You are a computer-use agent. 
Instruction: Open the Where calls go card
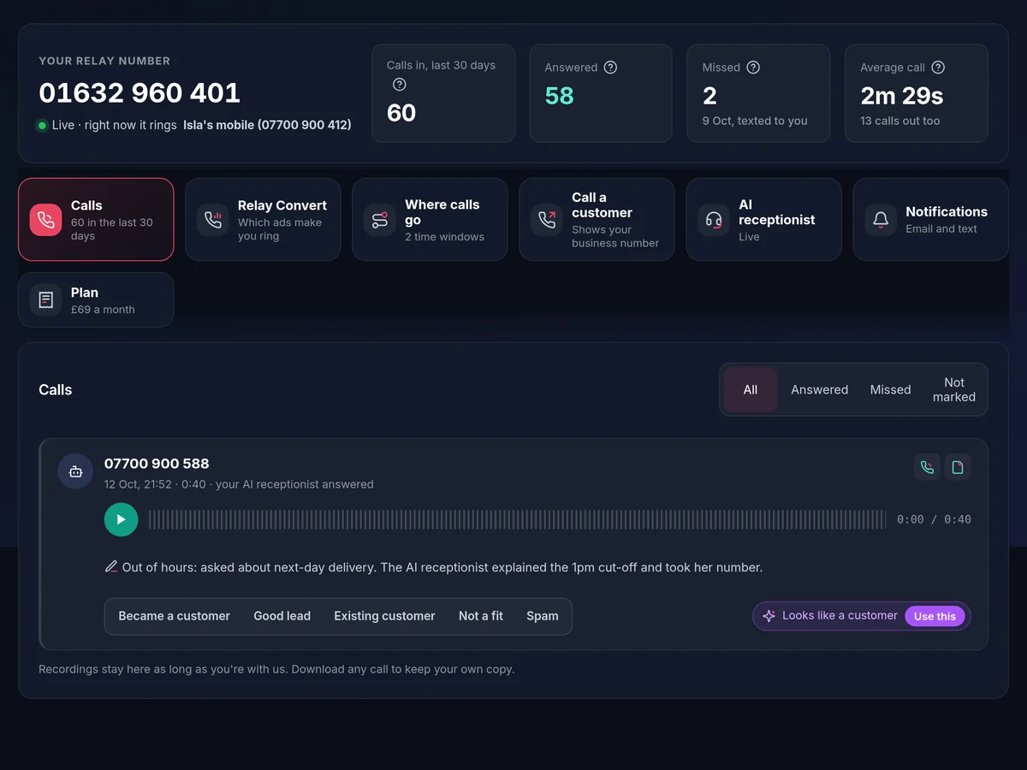click(x=430, y=219)
